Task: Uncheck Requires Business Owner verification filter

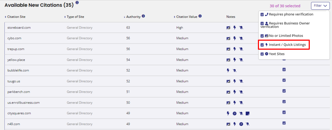Action: point(262,23)
